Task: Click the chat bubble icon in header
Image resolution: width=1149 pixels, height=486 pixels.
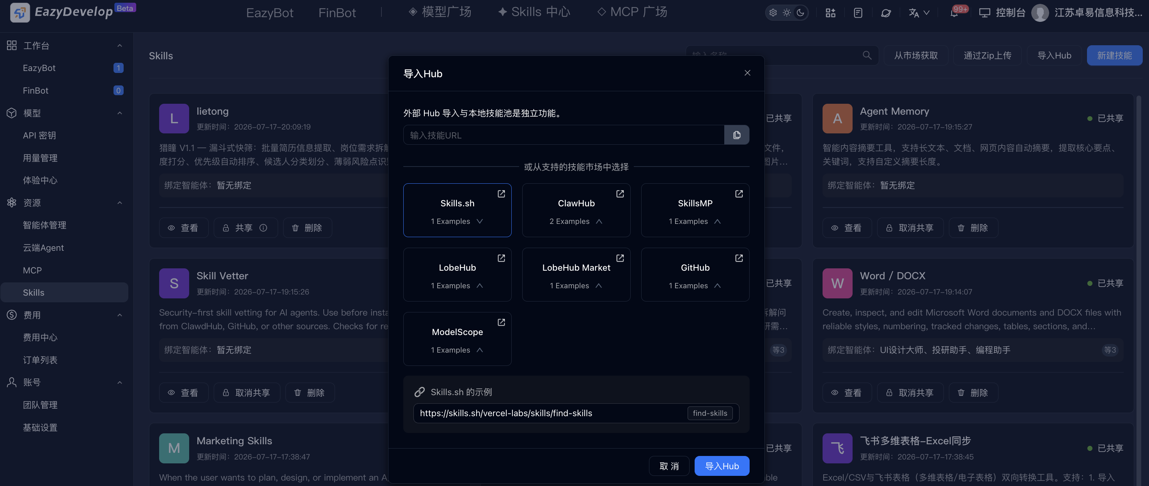Action: pos(886,13)
